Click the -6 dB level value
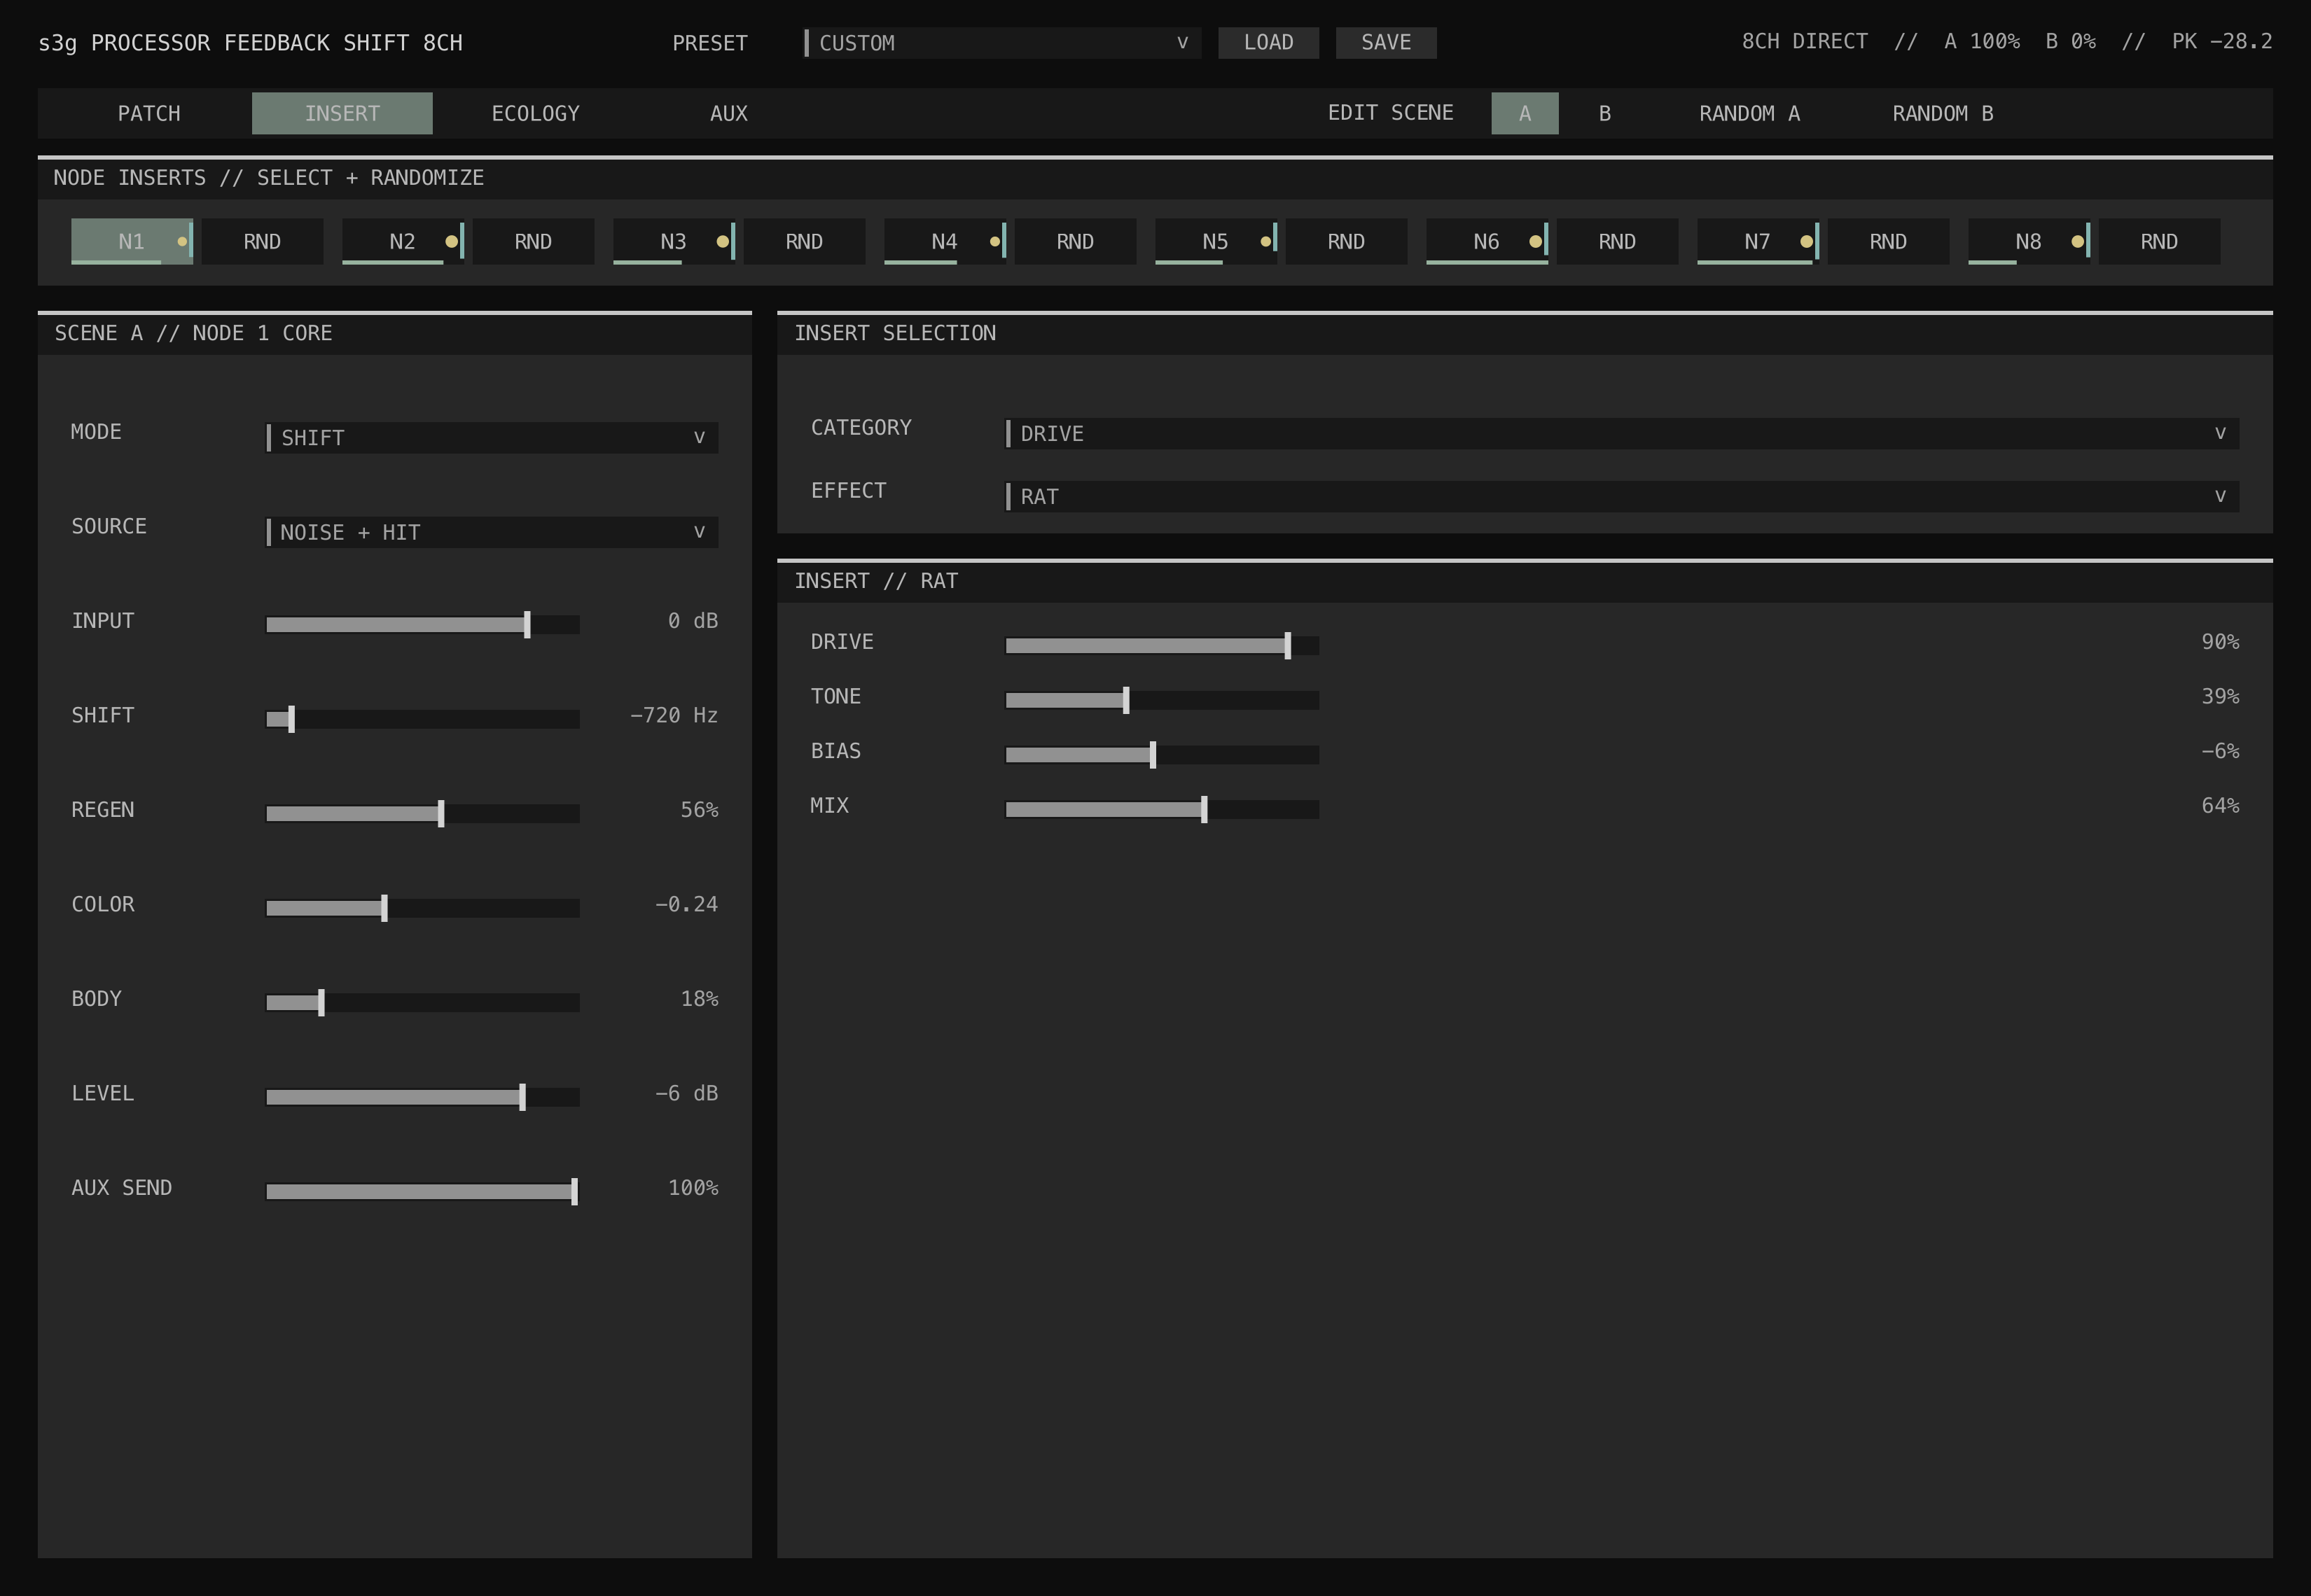The width and height of the screenshot is (2311, 1596). (686, 1093)
